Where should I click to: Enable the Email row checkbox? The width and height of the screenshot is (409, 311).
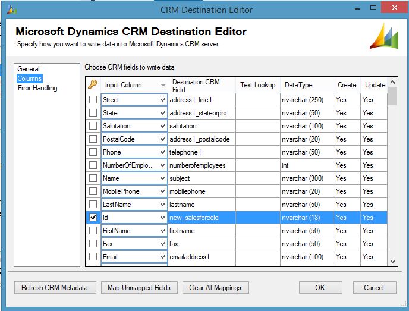(x=93, y=257)
